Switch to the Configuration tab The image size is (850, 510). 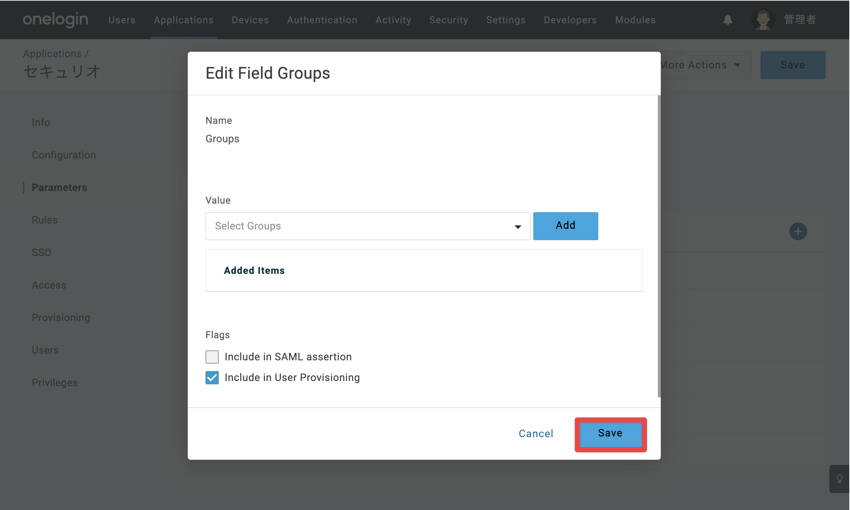64,155
